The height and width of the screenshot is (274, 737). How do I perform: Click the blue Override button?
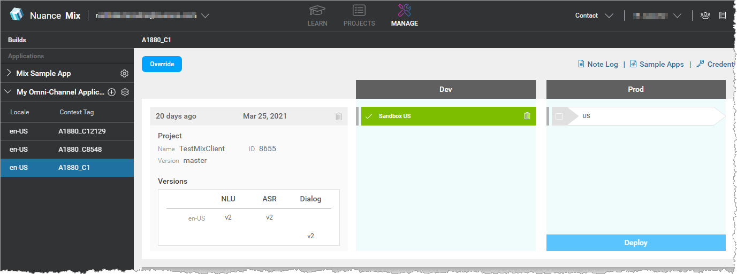click(162, 64)
